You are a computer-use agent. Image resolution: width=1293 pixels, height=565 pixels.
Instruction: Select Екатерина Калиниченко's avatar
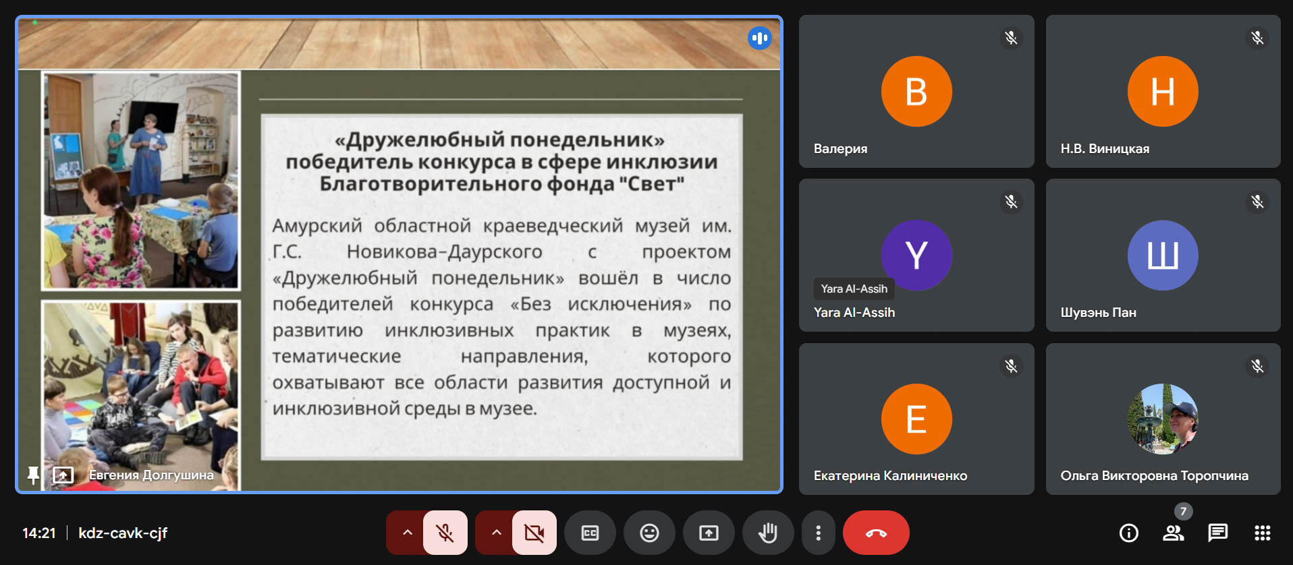916,419
